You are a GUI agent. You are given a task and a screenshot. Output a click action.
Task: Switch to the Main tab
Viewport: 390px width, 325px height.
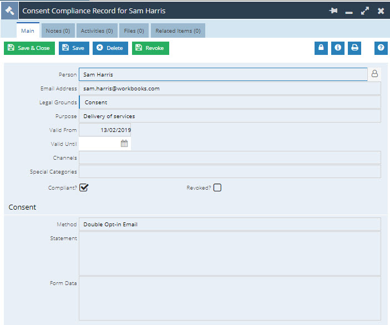tap(28, 31)
